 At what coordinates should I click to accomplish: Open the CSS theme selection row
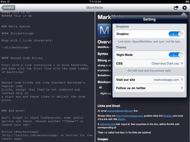point(149,63)
